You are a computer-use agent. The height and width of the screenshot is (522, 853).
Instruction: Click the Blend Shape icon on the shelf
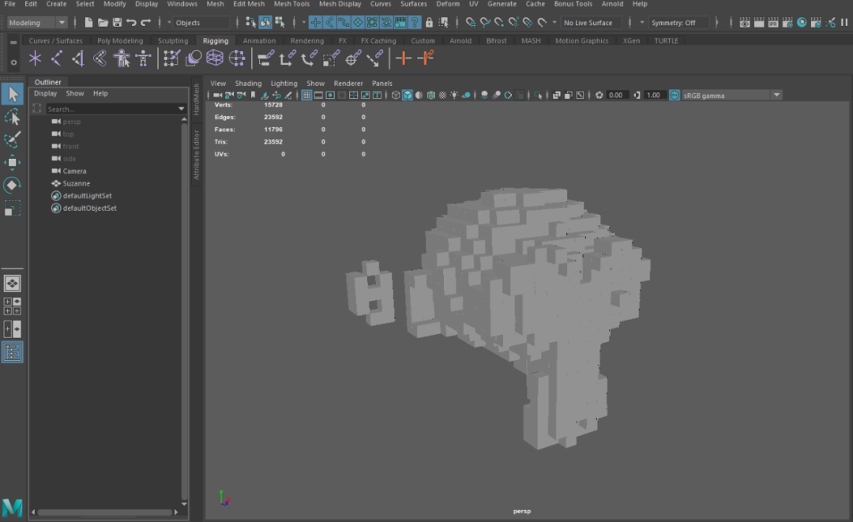point(194,58)
